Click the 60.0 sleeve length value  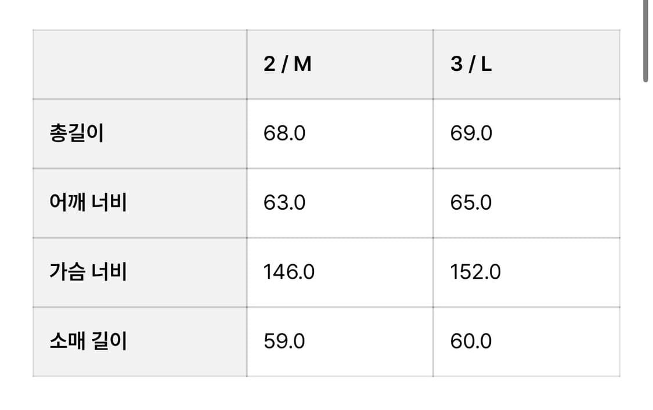[471, 341]
